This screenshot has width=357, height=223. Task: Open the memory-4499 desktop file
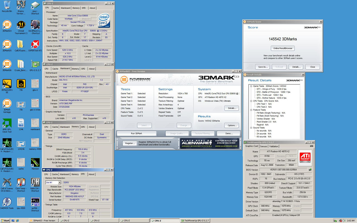click(35, 144)
